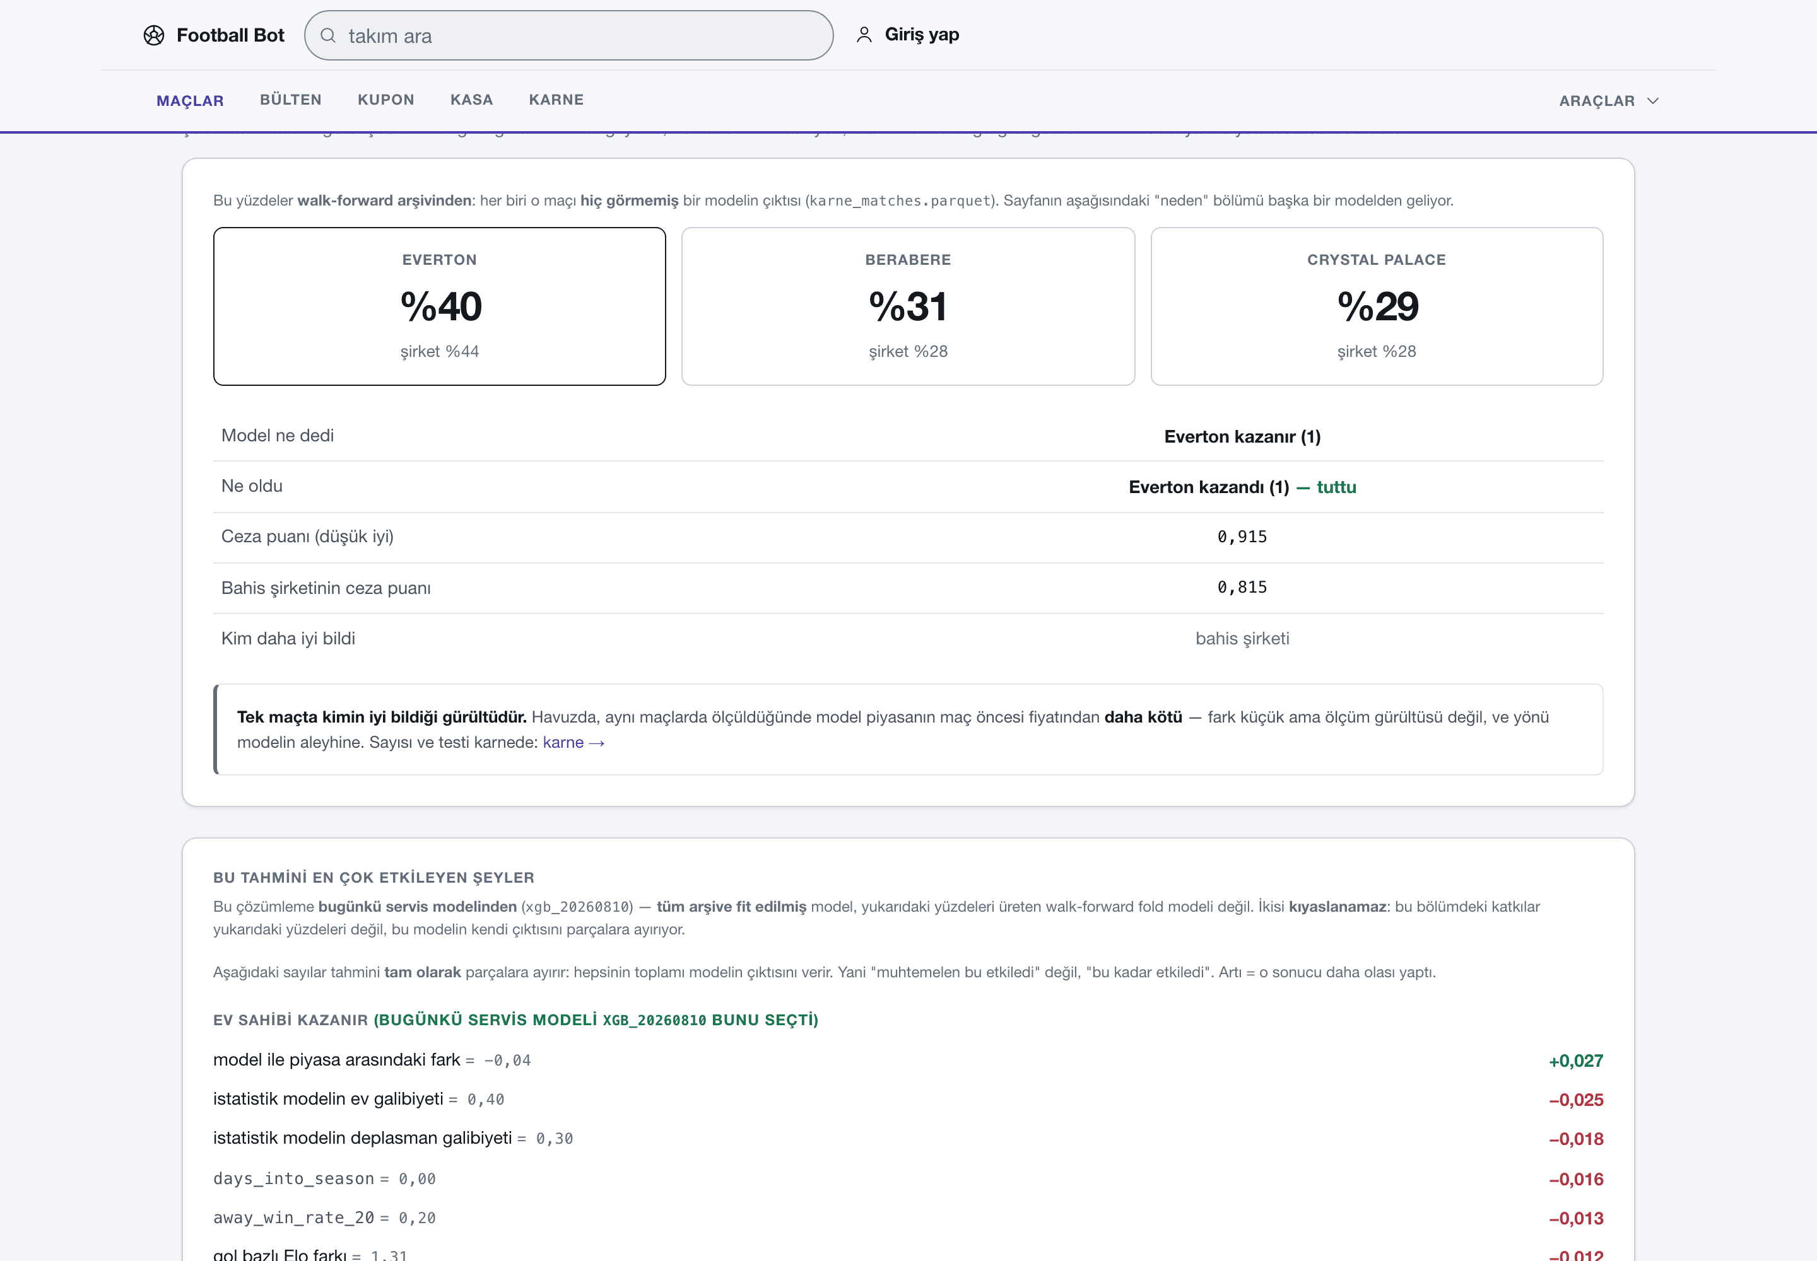Click the 'EV SAHİBİ KAZANIR' section heading
This screenshot has height=1261, width=1817.
(515, 1020)
